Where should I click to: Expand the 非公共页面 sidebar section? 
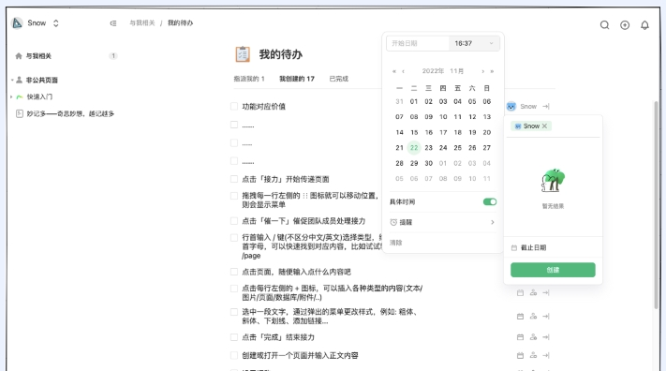click(x=12, y=80)
